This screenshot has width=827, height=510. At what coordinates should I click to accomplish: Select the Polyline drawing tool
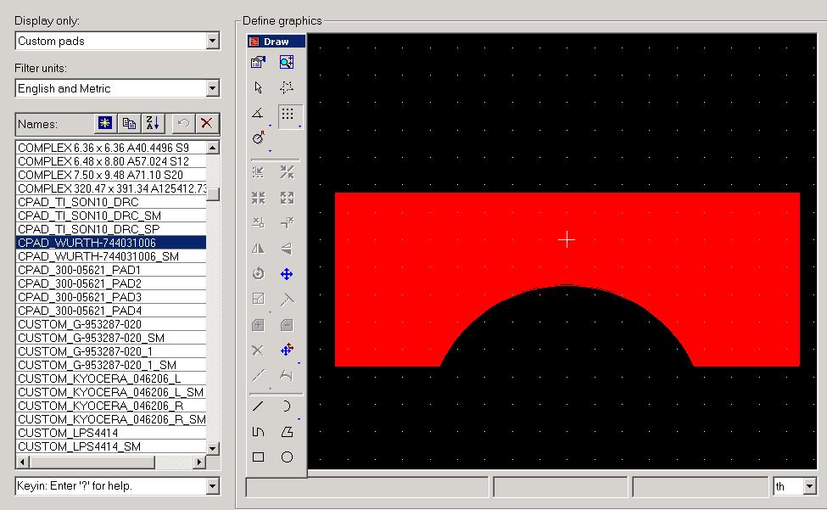coord(258,432)
